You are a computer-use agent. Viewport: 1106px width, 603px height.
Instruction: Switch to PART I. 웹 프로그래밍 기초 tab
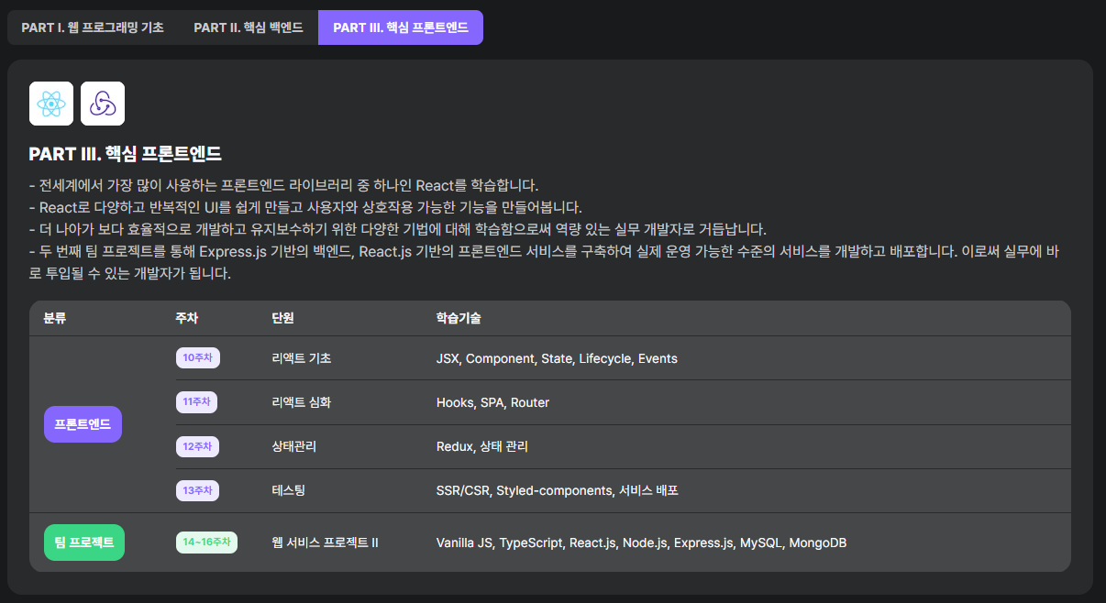[93, 27]
